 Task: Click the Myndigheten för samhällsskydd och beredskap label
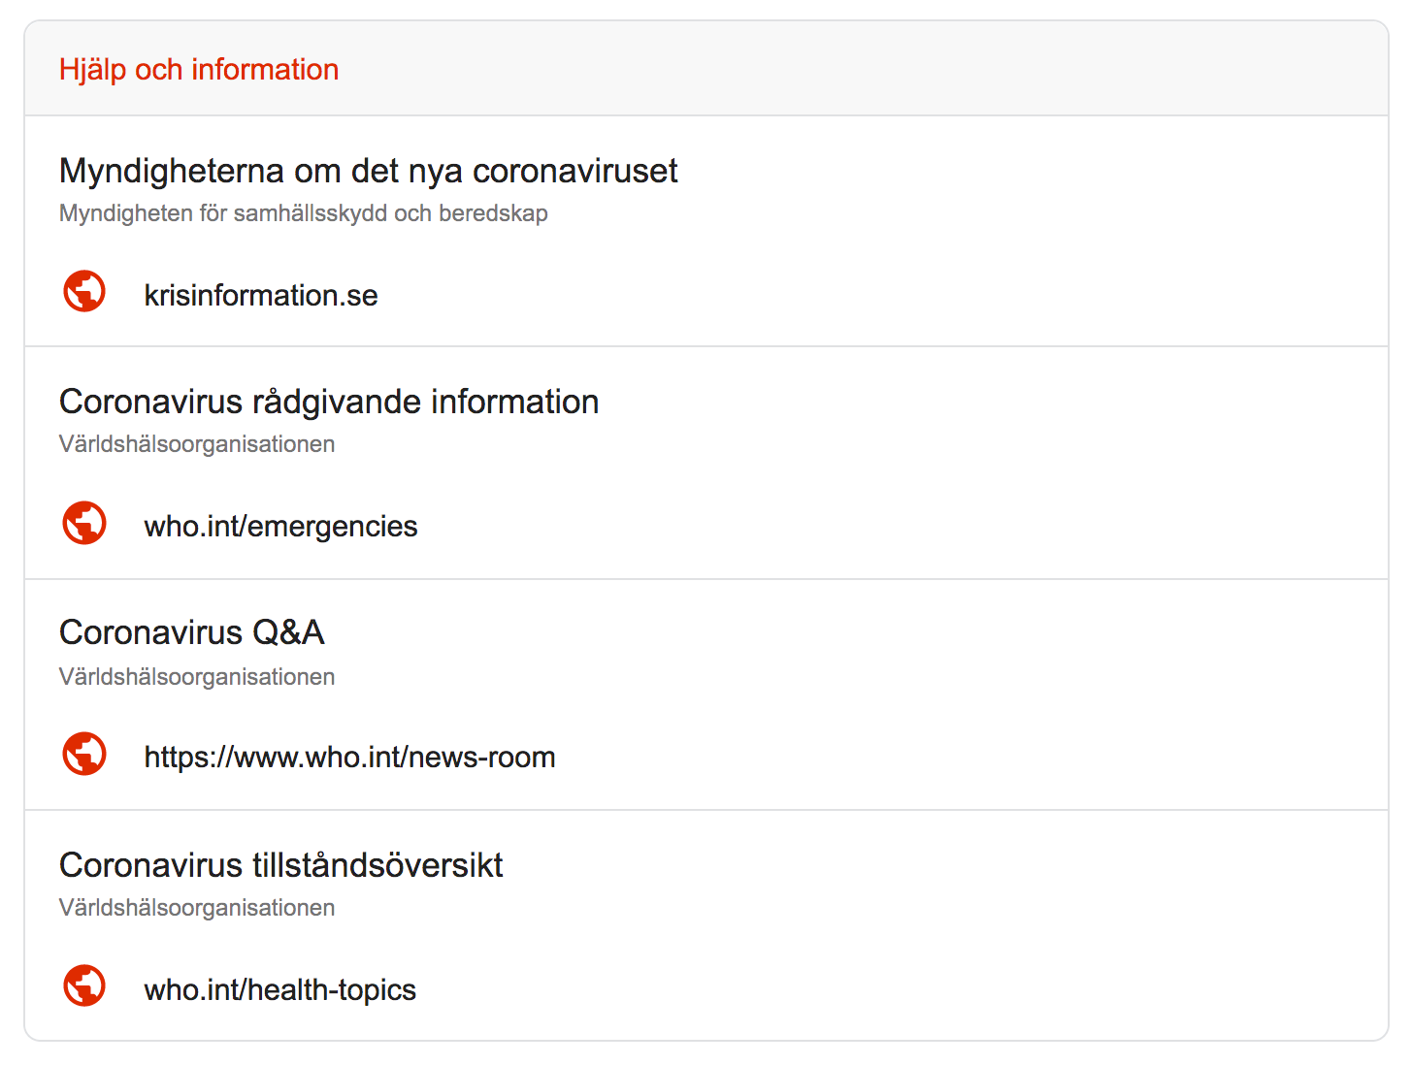pos(304,212)
